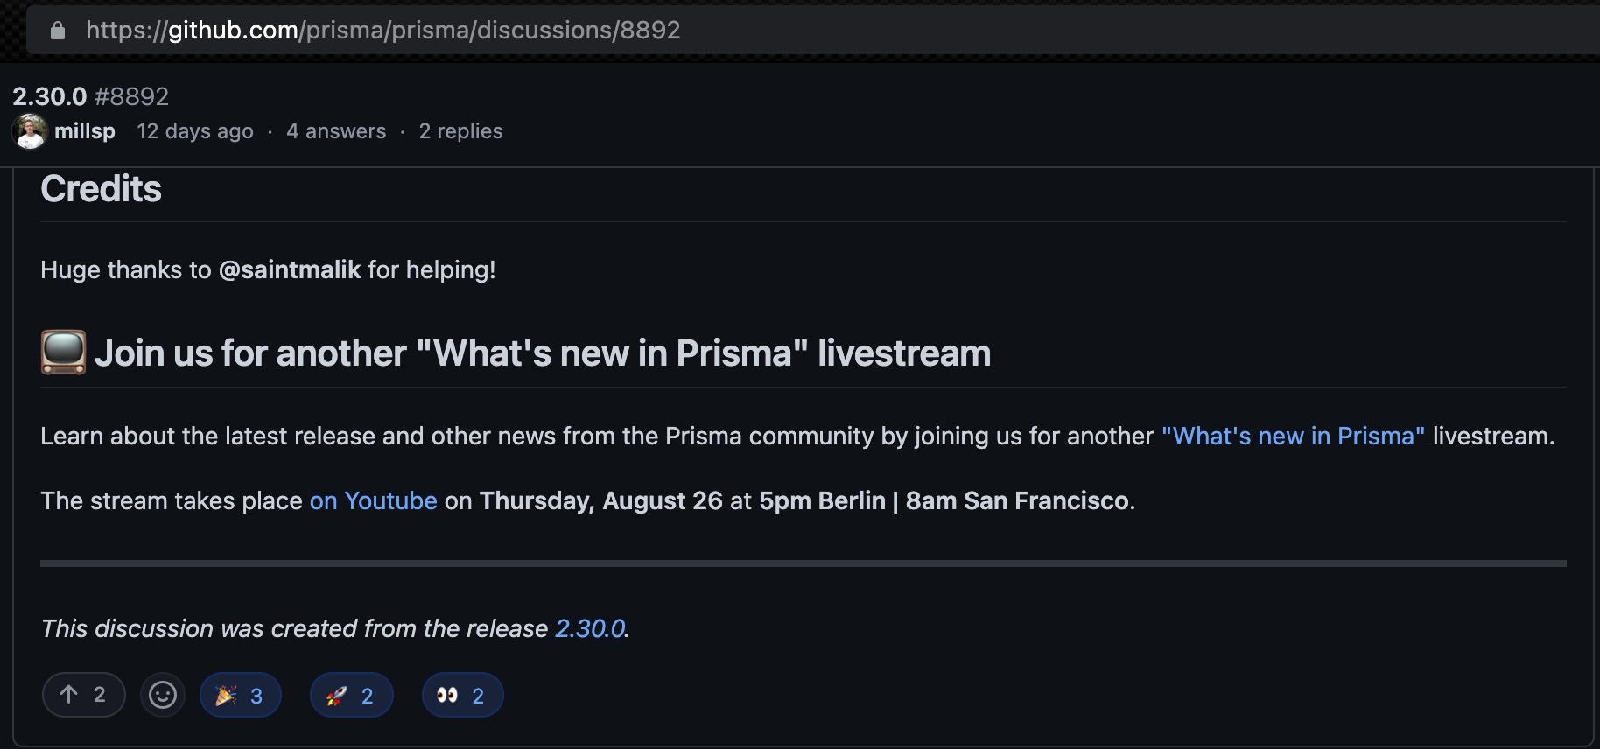The width and height of the screenshot is (1600, 749).
Task: Click the lock icon in the address bar
Action: (x=58, y=31)
